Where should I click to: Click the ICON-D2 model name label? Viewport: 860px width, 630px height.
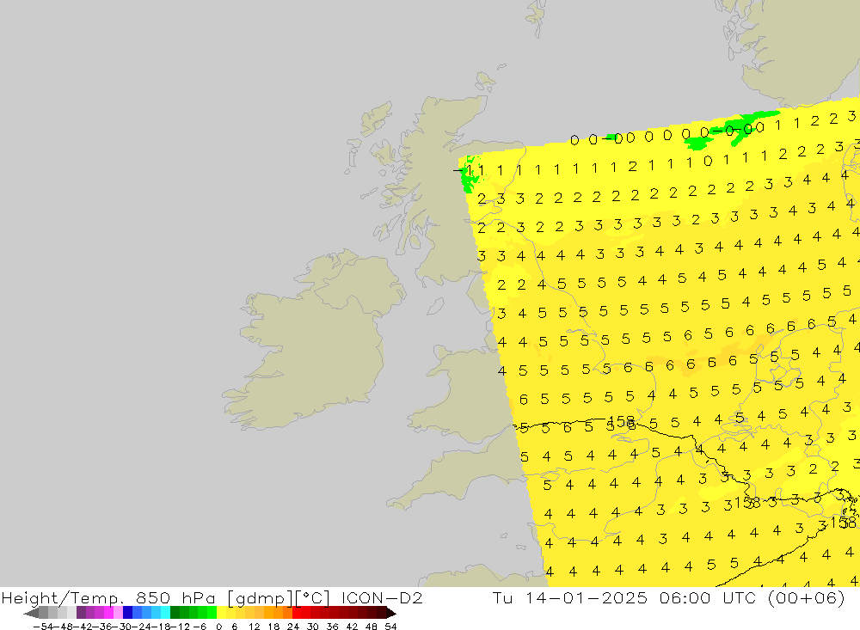[x=382, y=597]
